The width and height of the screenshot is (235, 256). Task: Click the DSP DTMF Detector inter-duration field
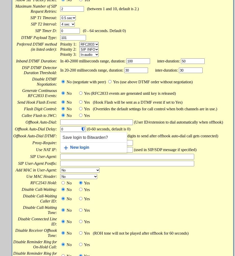(x=191, y=70)
